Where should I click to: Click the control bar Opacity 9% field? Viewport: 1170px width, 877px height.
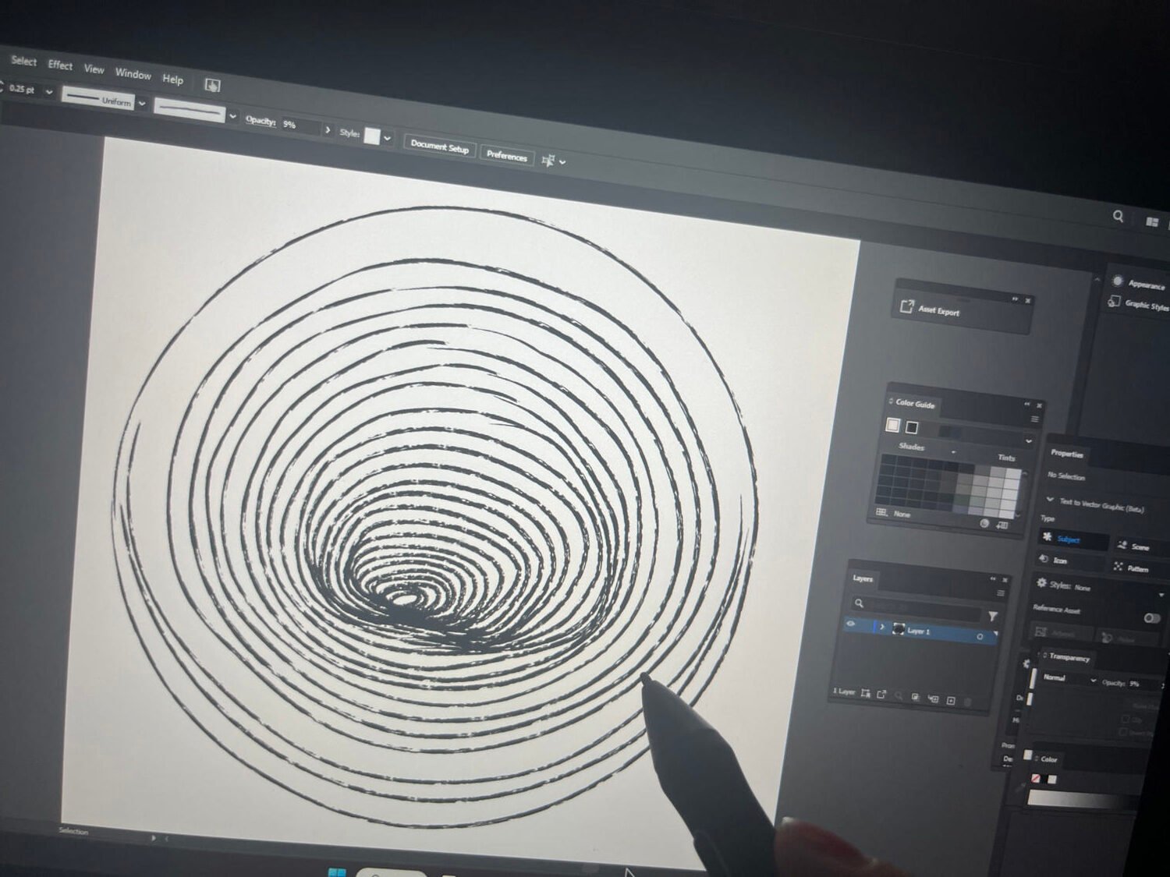point(300,126)
